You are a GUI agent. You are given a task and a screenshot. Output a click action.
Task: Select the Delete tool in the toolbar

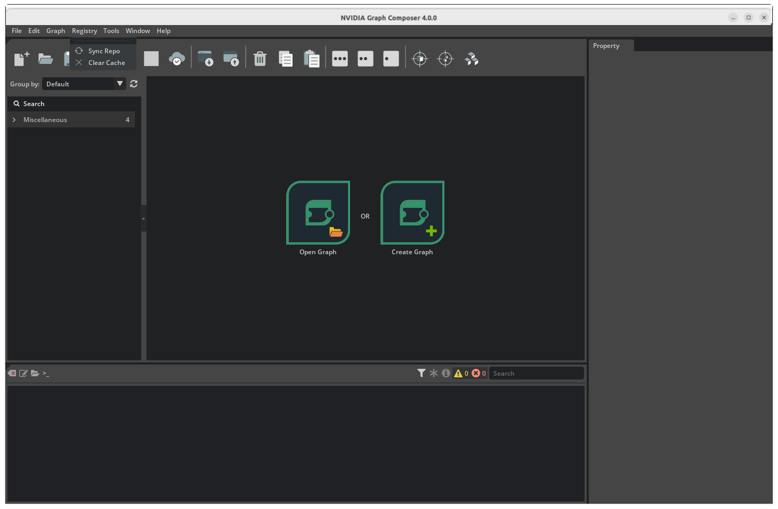click(260, 59)
